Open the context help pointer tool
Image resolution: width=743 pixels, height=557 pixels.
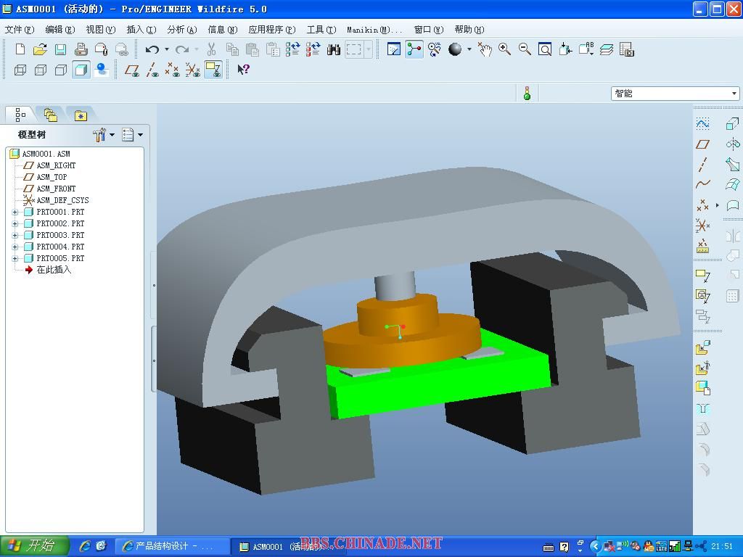[243, 70]
